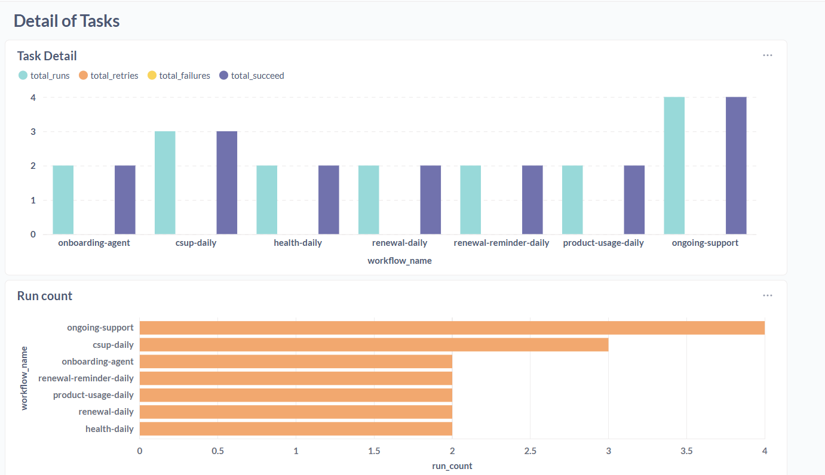Click the Task Detail card title
825x475 pixels.
(47, 56)
